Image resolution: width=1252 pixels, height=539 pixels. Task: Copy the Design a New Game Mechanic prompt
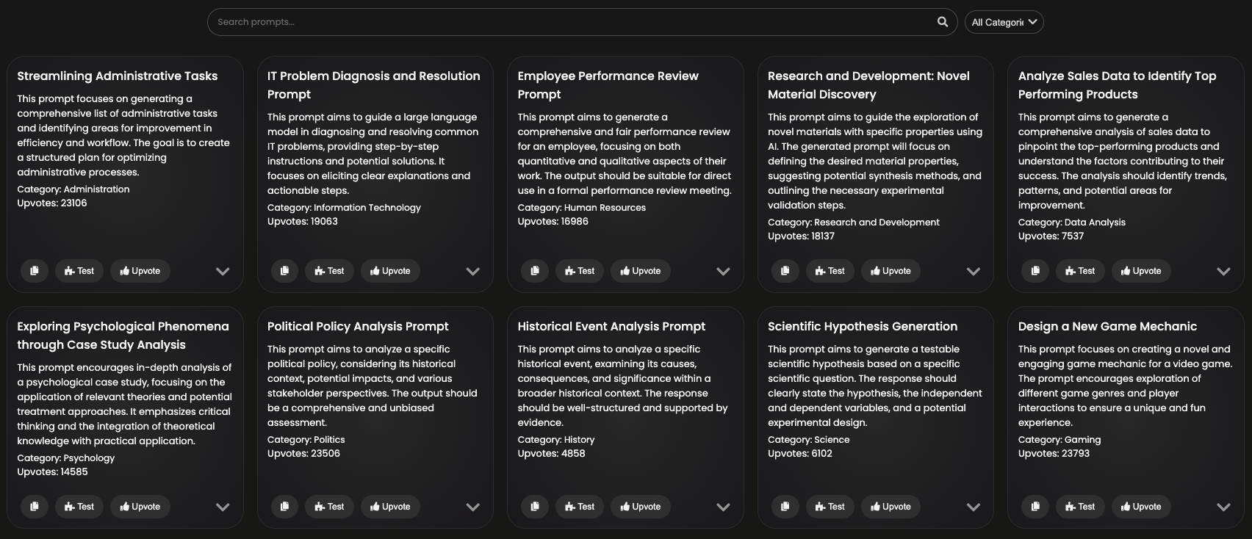click(x=1035, y=507)
